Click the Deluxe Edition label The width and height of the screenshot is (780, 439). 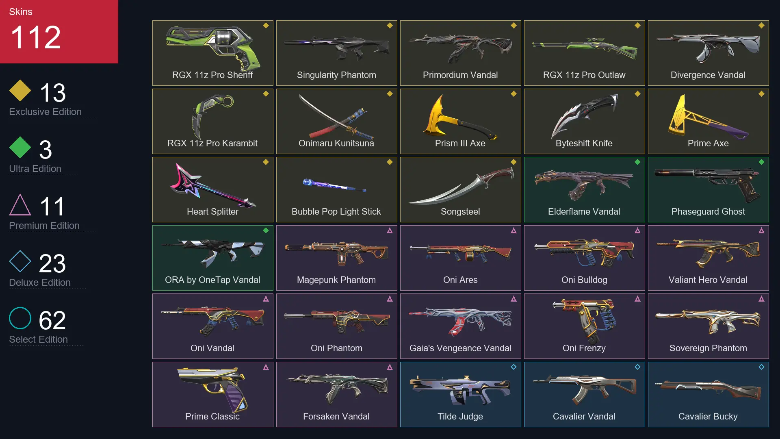click(x=40, y=283)
